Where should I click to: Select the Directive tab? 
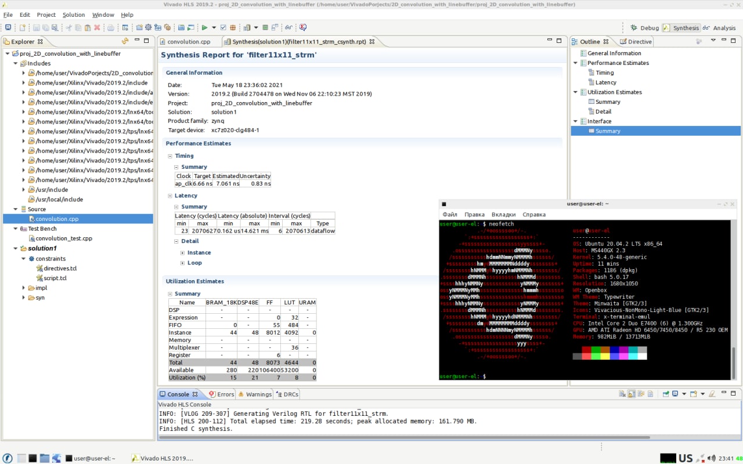pyautogui.click(x=636, y=42)
